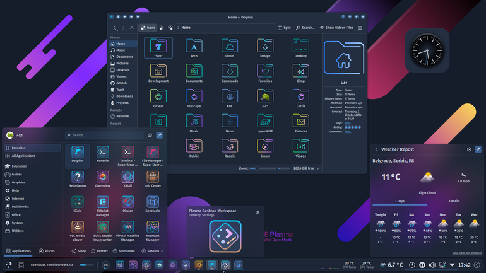The image size is (486, 273).
Task: Toggle Split view in Dolphin
Action: coord(284,28)
